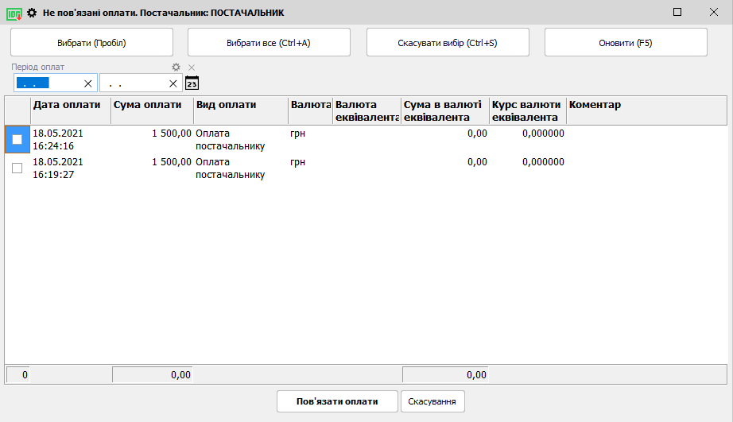
Task: Click Вибрати все (Ctrl+A) button
Action: click(x=269, y=43)
